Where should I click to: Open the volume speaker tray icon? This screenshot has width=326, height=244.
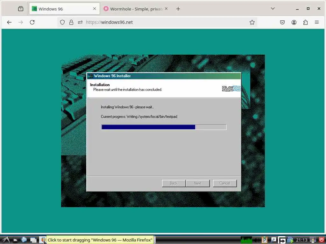coord(256,240)
